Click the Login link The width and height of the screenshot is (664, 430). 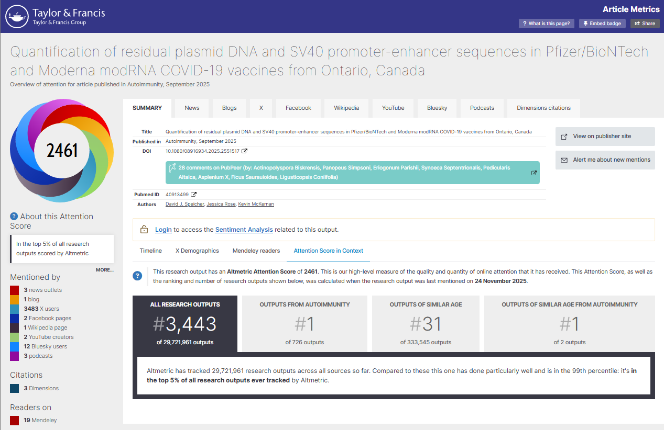164,230
